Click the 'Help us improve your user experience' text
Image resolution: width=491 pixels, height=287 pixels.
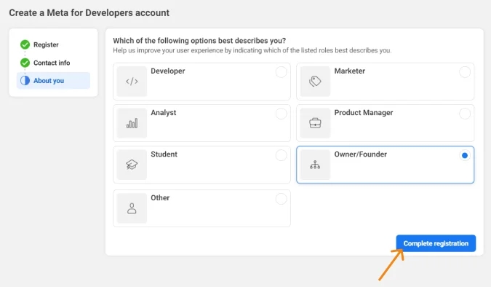click(x=252, y=50)
